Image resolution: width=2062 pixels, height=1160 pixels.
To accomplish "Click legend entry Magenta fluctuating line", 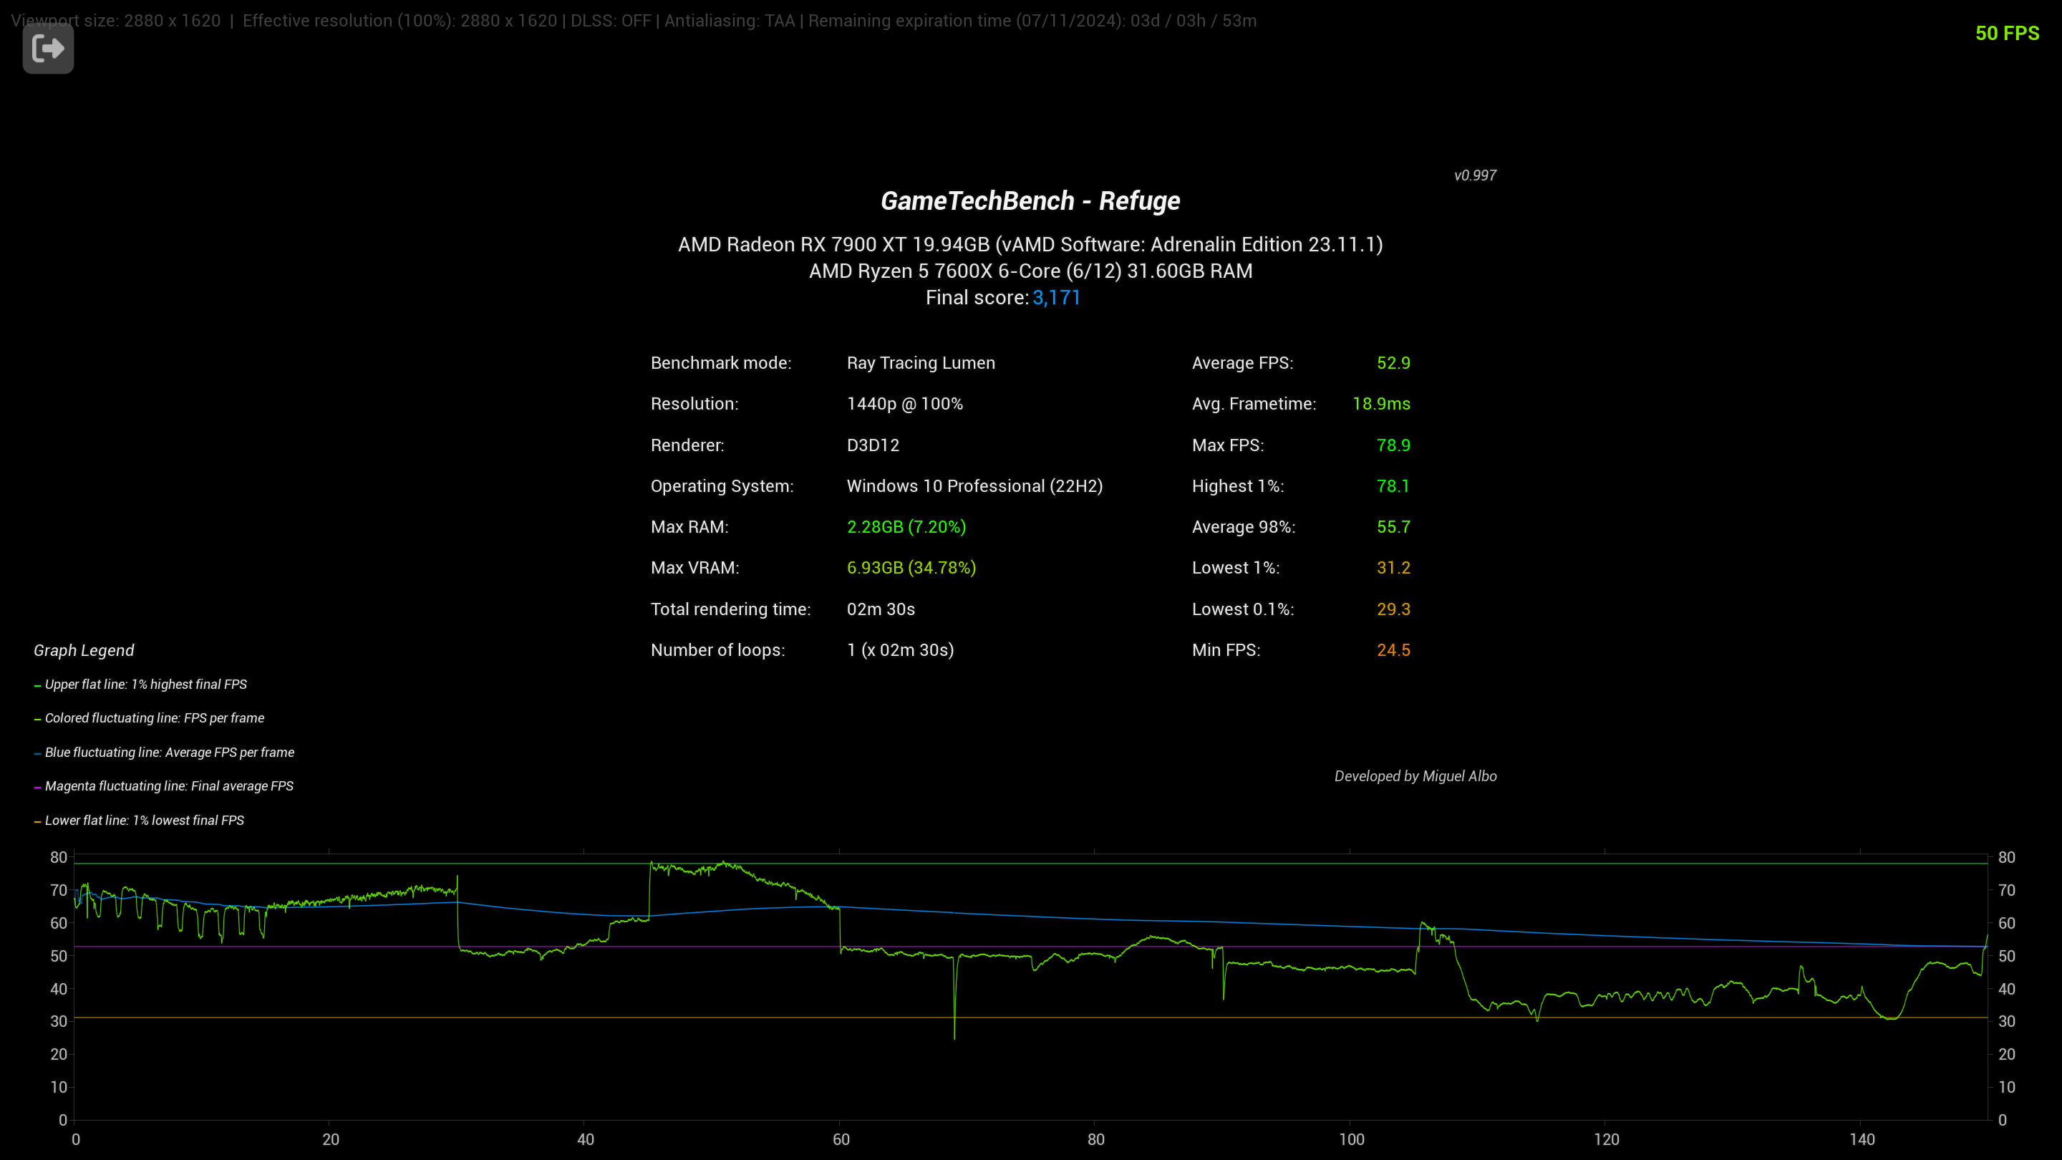I will point(169,787).
